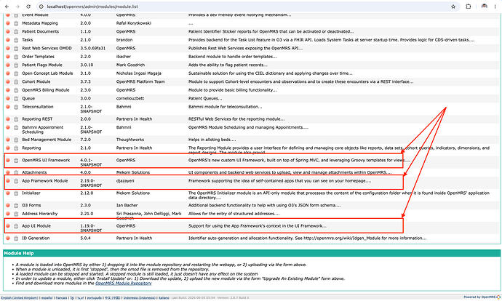The width and height of the screenshot is (502, 301).
Task: Select the português language link
Action: 94,298
